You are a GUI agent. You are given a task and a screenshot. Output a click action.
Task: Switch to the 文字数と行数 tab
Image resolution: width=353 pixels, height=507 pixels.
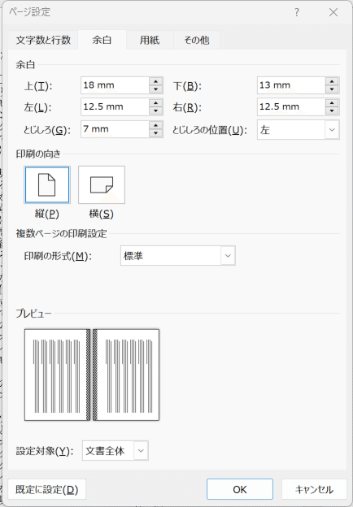43,40
